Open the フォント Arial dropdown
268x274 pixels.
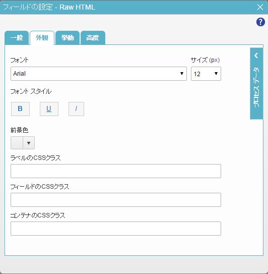coord(99,74)
